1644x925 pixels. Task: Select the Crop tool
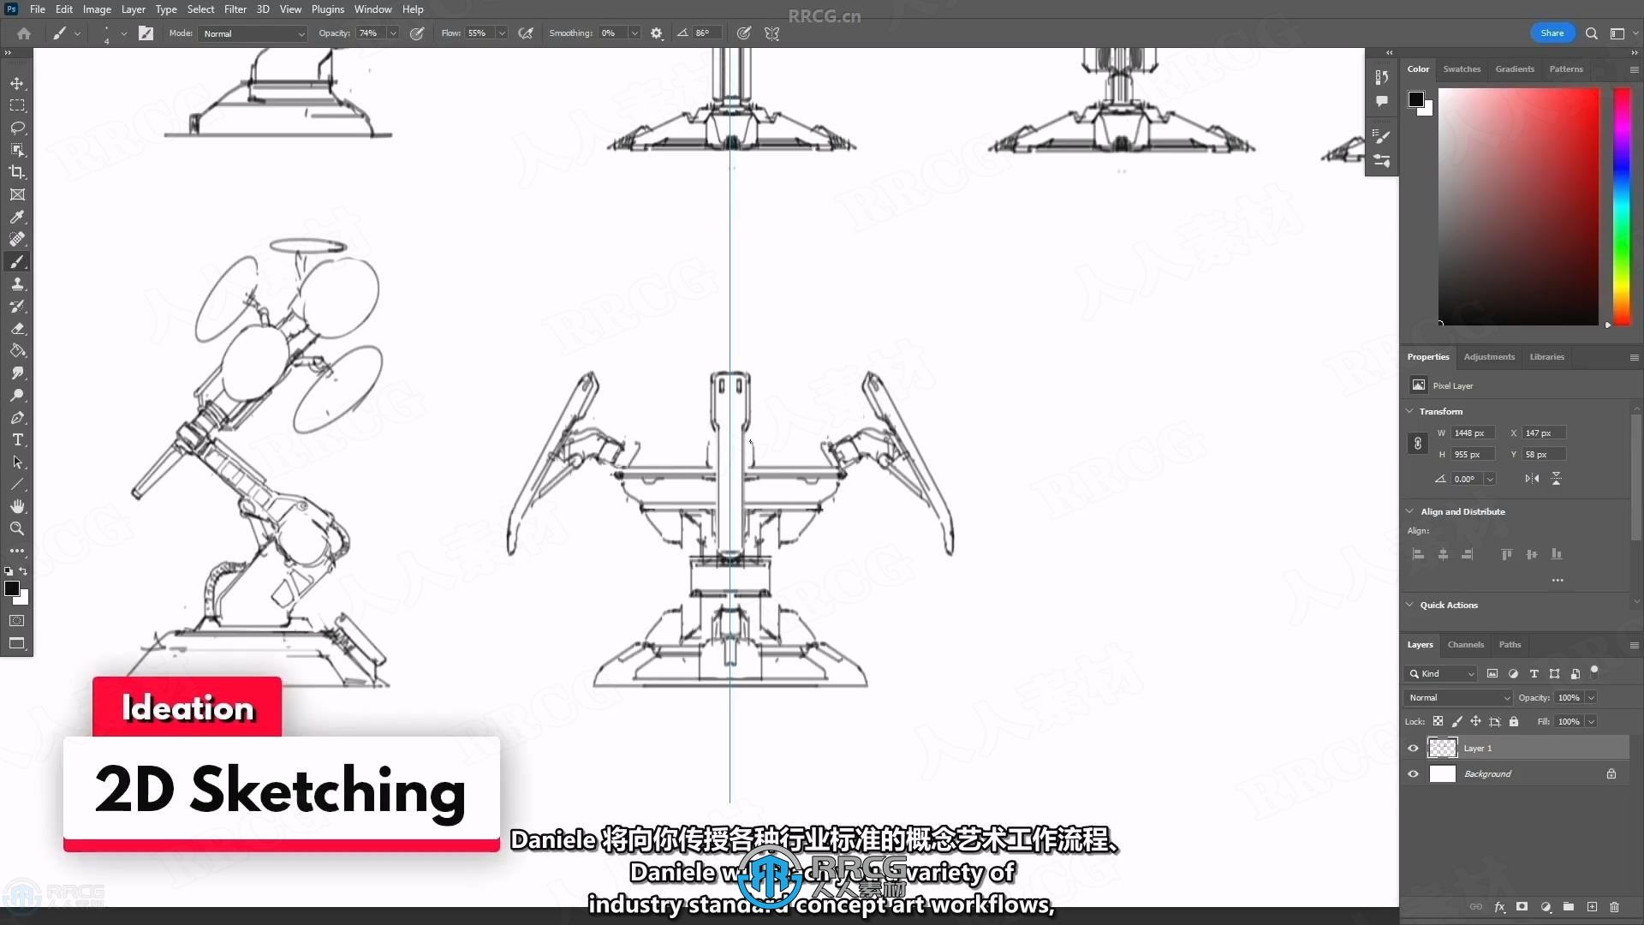17,172
